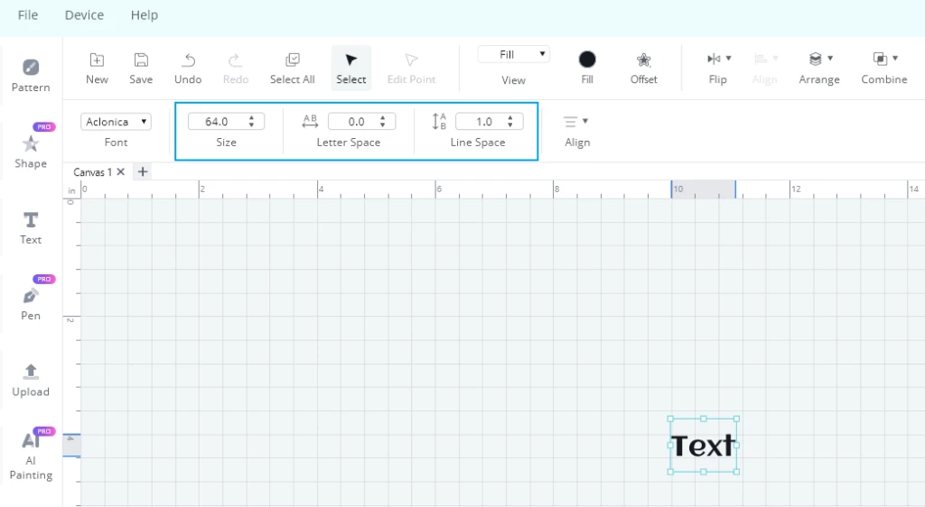Image resolution: width=925 pixels, height=507 pixels.
Task: Select the Text tool in the sidebar
Action: (31, 228)
